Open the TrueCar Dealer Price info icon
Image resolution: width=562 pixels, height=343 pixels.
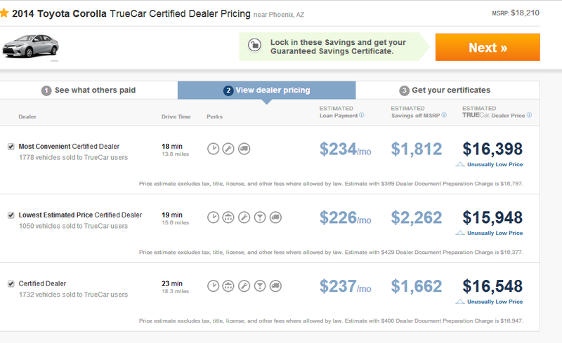530,115
